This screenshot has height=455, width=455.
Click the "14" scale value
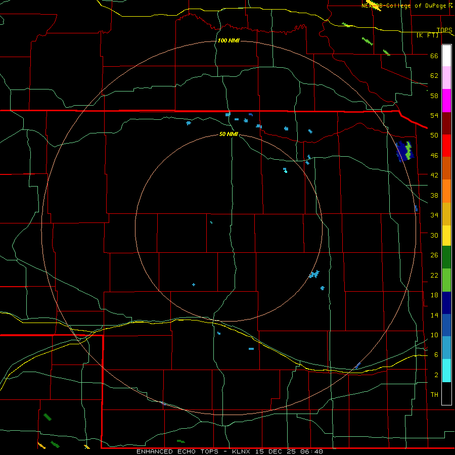pyautogui.click(x=434, y=315)
